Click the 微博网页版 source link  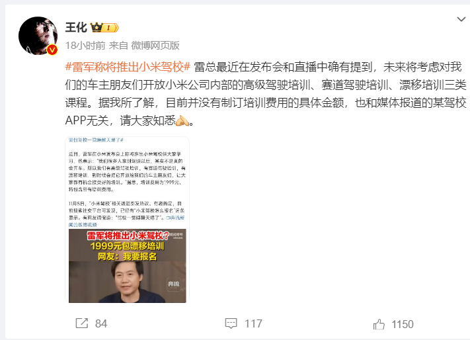(155, 45)
